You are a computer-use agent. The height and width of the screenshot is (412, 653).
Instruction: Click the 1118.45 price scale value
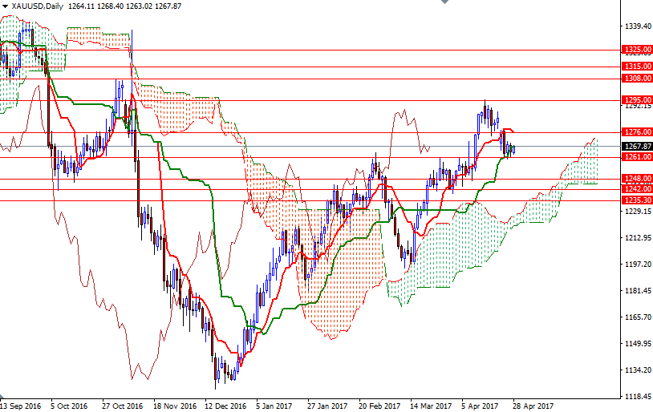click(x=637, y=397)
